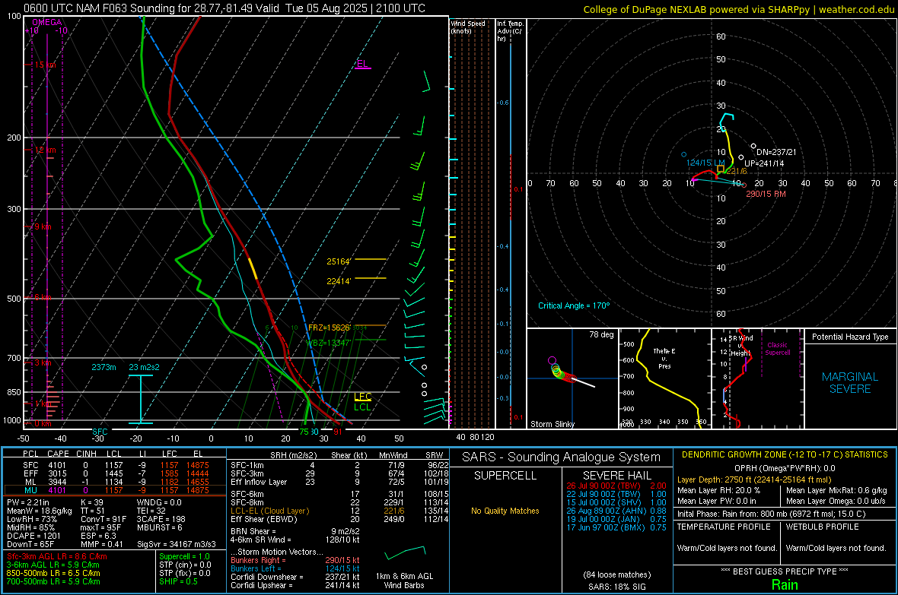
Task: Click the SigSvr = 34167 m3/s3 value
Action: pyautogui.click(x=177, y=544)
